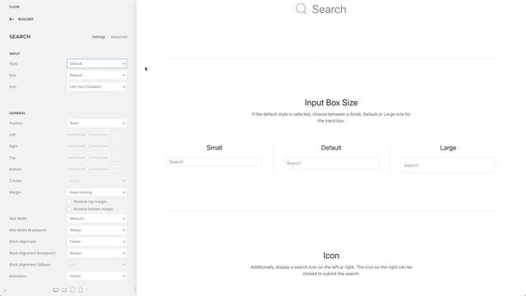526x296 pixels.
Task: Switch to the Advanced tab
Action: [118, 37]
